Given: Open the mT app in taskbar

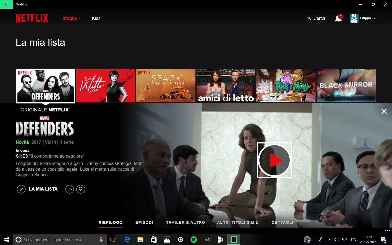Looking at the screenshot, I should [x=207, y=240].
